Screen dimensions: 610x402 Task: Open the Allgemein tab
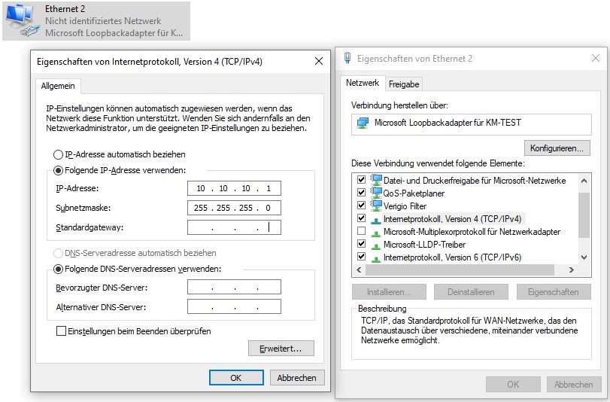point(58,86)
